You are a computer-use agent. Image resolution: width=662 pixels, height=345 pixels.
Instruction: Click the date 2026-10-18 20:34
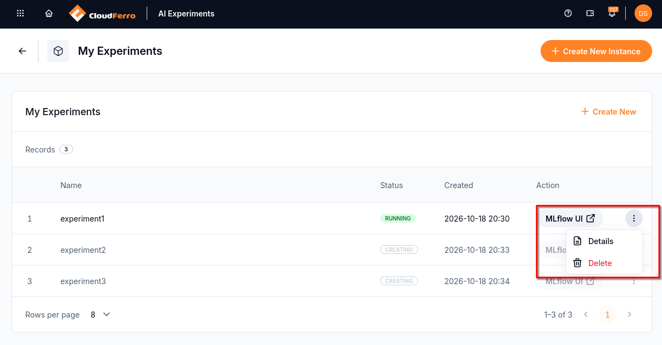pos(477,281)
